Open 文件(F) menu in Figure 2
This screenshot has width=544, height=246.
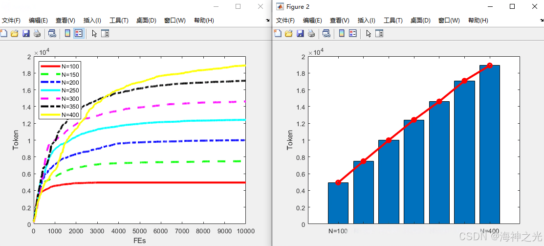pos(285,21)
